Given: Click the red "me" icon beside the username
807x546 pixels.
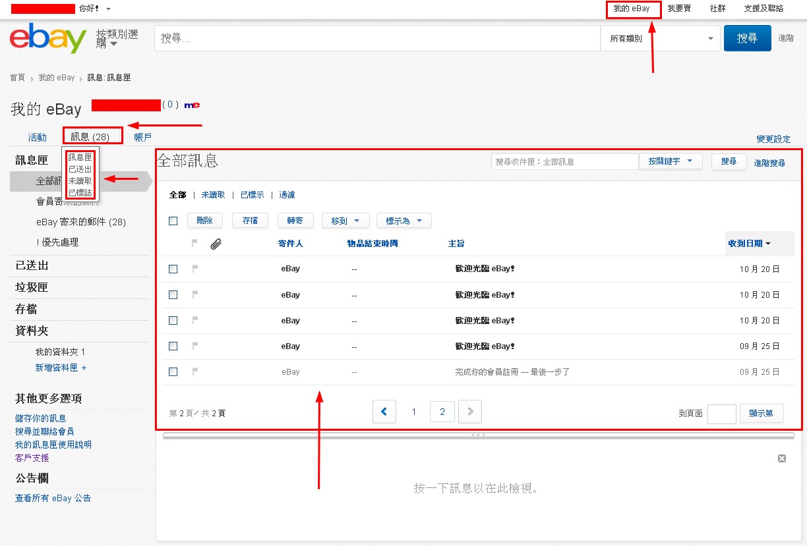Looking at the screenshot, I should coord(192,104).
